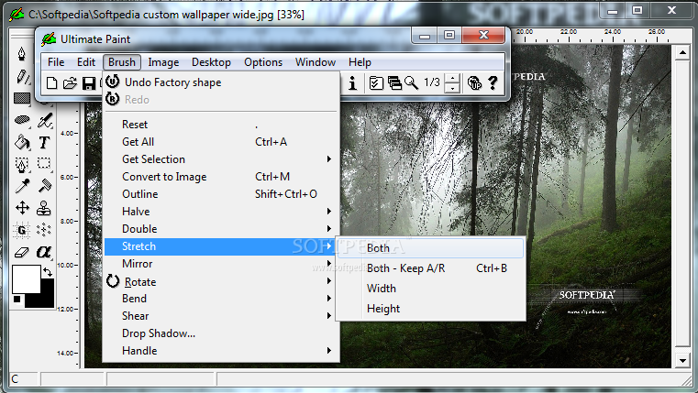This screenshot has height=393, width=698.
Task: Select the eraser tool
Action: point(22,252)
